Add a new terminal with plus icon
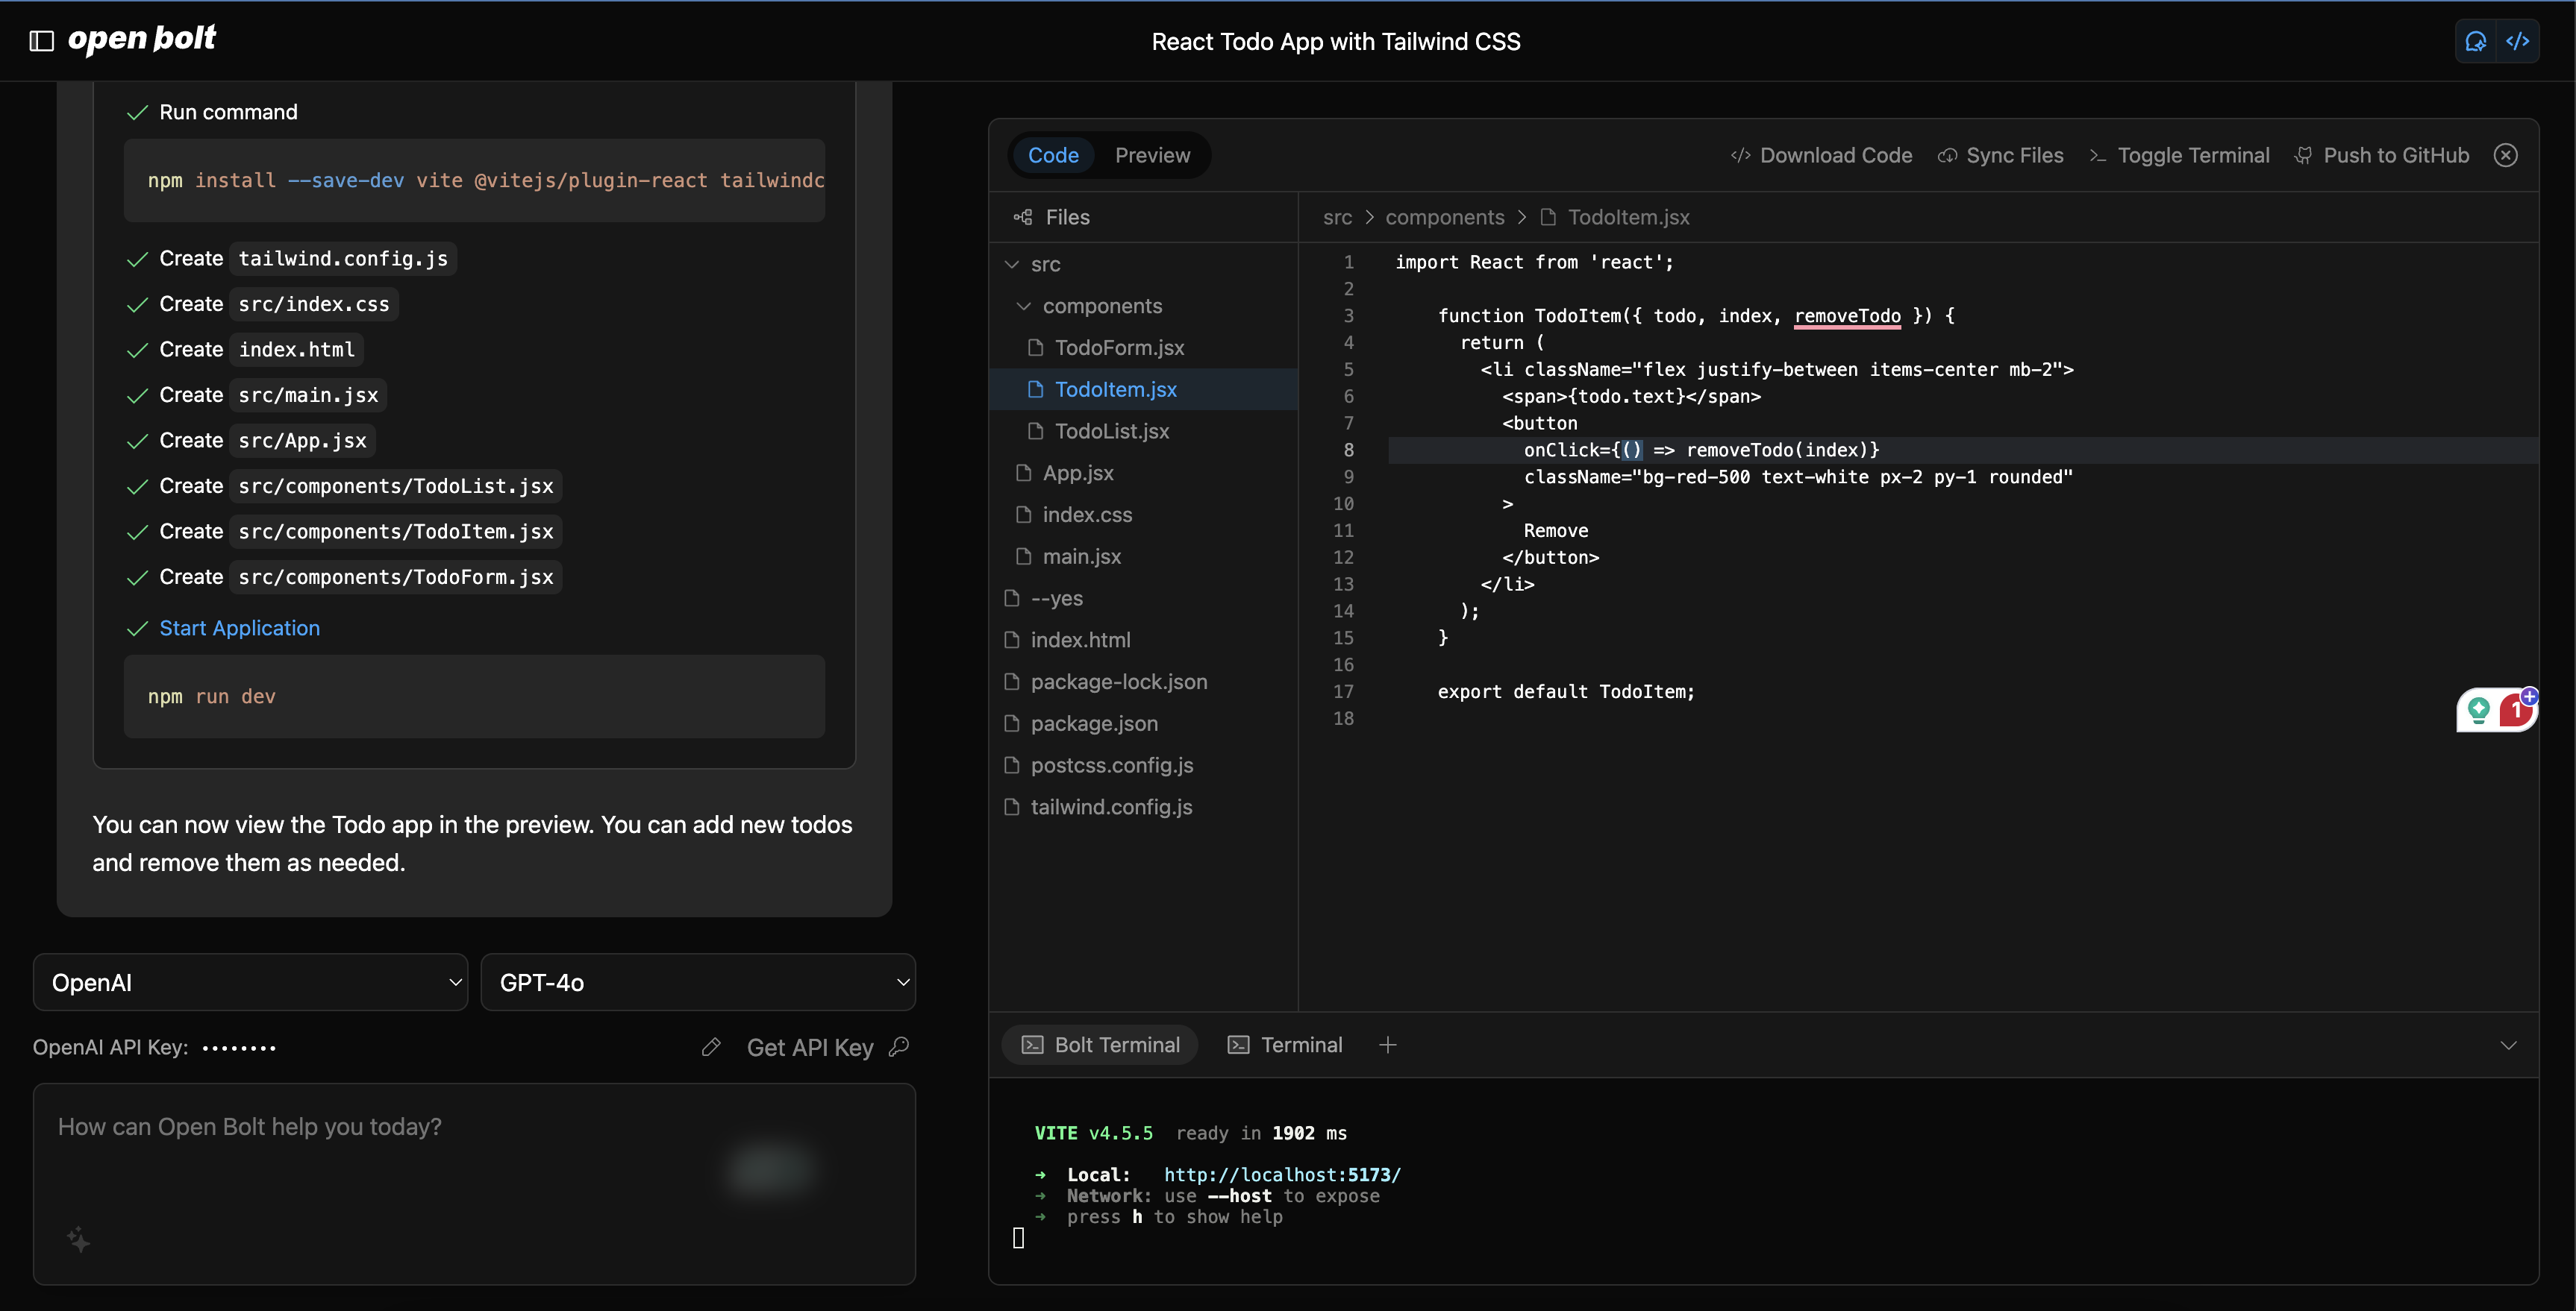Image resolution: width=2576 pixels, height=1311 pixels. 1387,1046
